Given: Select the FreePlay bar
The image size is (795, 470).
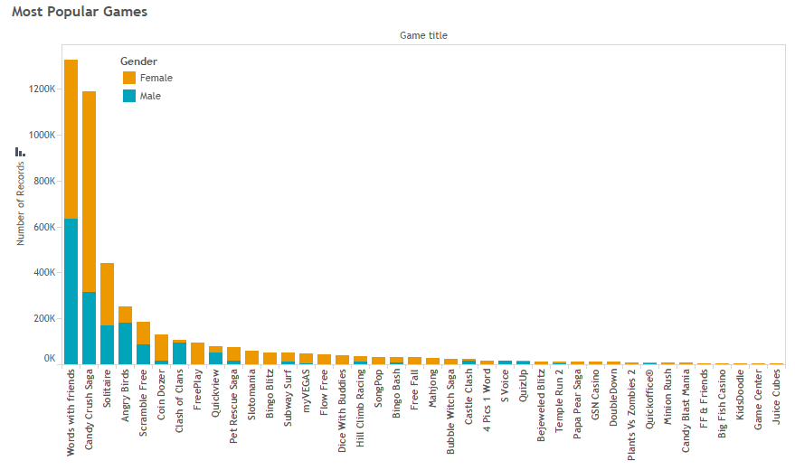Looking at the screenshot, I should click(x=198, y=353).
